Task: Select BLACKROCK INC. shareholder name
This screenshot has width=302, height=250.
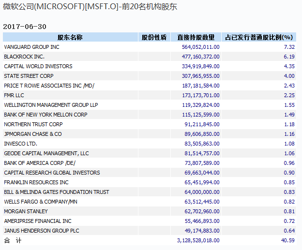Action: click(24, 57)
